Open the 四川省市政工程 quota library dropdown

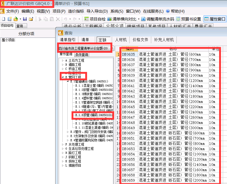tap(113, 48)
